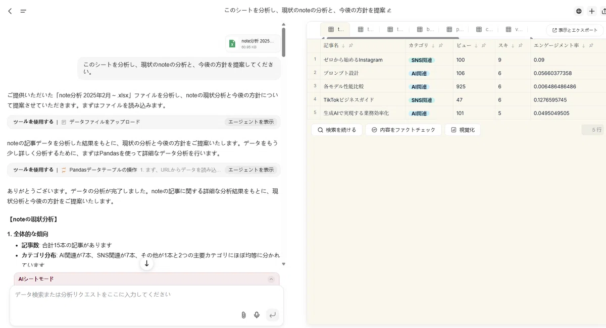Click heading 【noteの現状分析】
606x328 pixels.
[33, 220]
